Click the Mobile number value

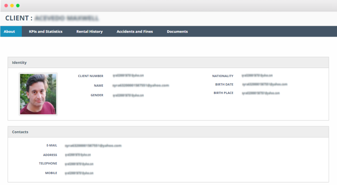(x=79, y=173)
